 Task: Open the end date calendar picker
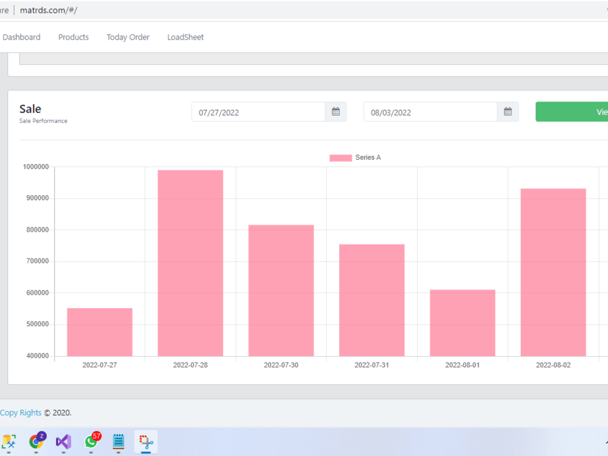coord(508,112)
